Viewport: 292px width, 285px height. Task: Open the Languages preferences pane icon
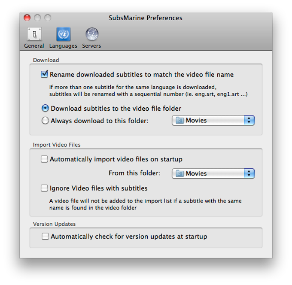[63, 34]
